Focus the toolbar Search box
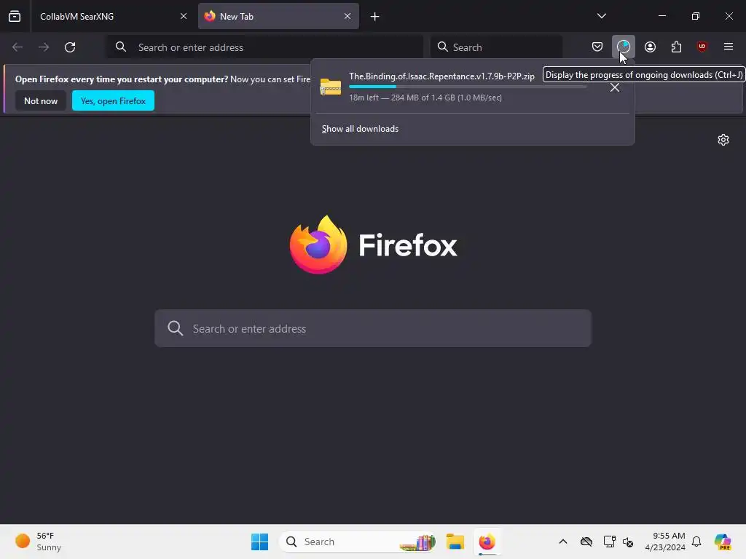 tap(496, 47)
